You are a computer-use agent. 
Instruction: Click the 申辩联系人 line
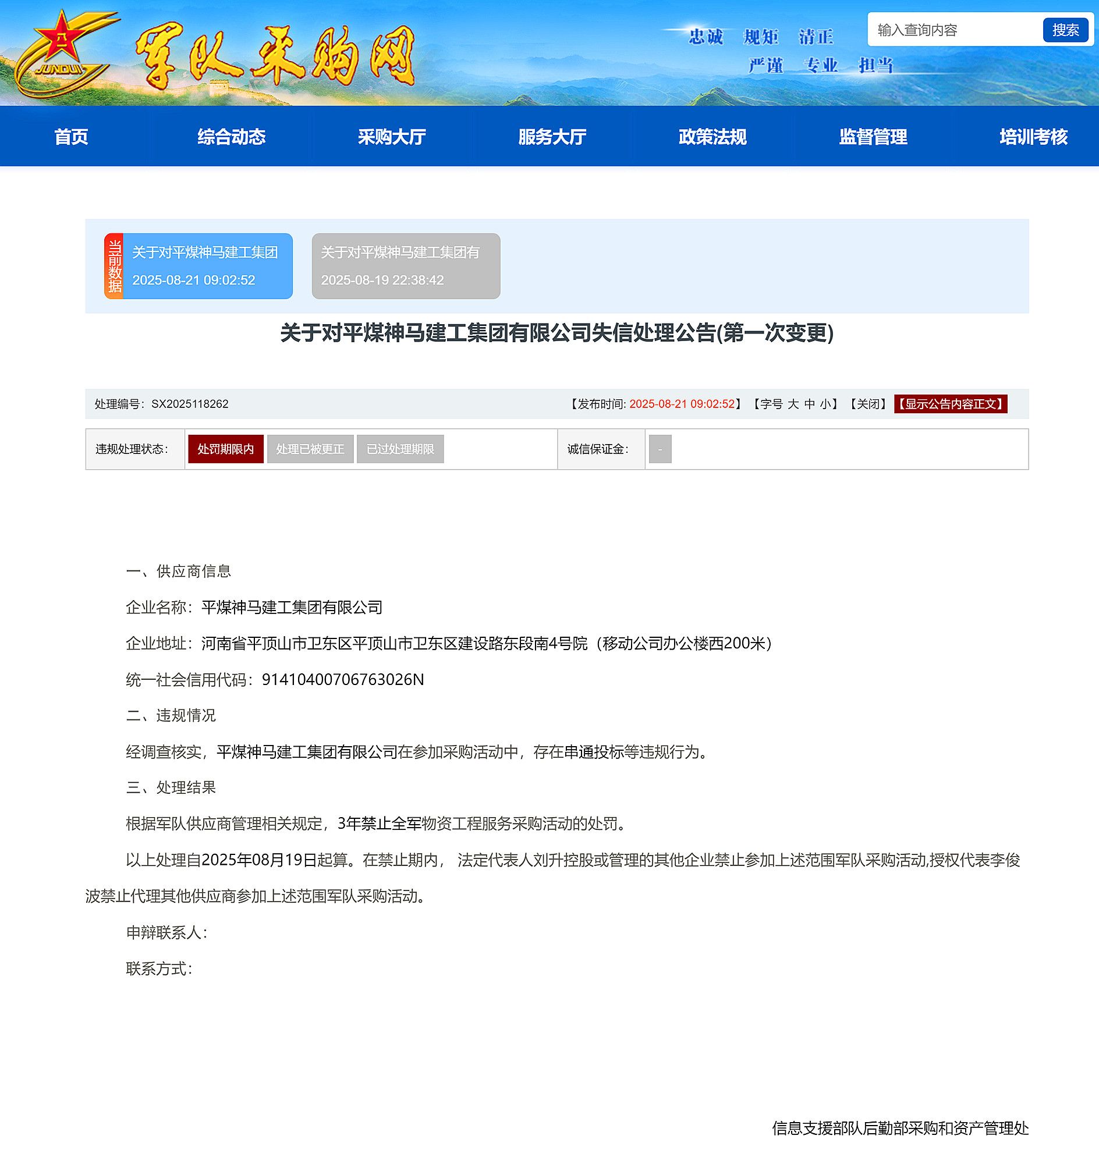167,932
